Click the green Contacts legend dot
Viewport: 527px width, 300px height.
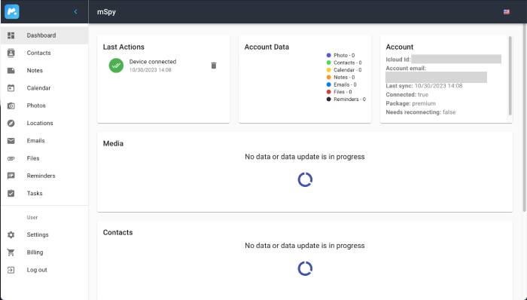pos(329,63)
